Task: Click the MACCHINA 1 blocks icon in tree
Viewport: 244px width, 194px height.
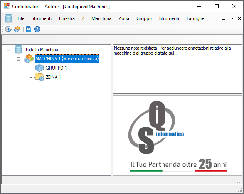Action: coord(29,59)
